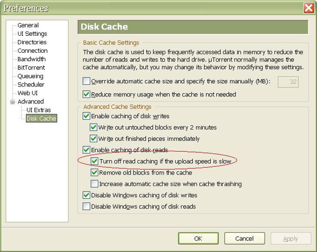Toggle reduce memory usage checkbox

pos(87,94)
